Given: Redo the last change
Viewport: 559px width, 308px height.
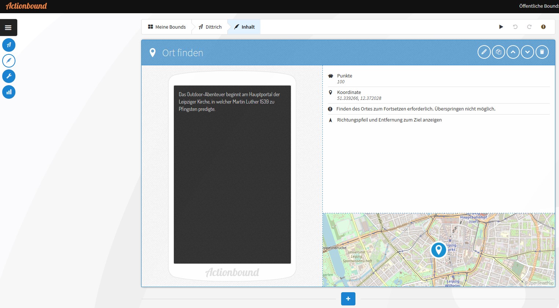Looking at the screenshot, I should point(529,27).
